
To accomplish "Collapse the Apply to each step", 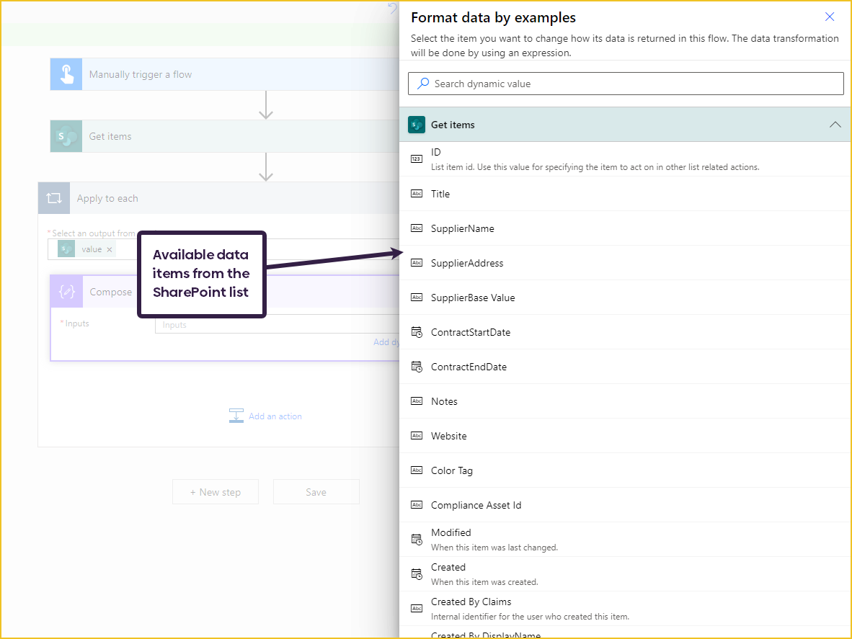I will [x=218, y=198].
